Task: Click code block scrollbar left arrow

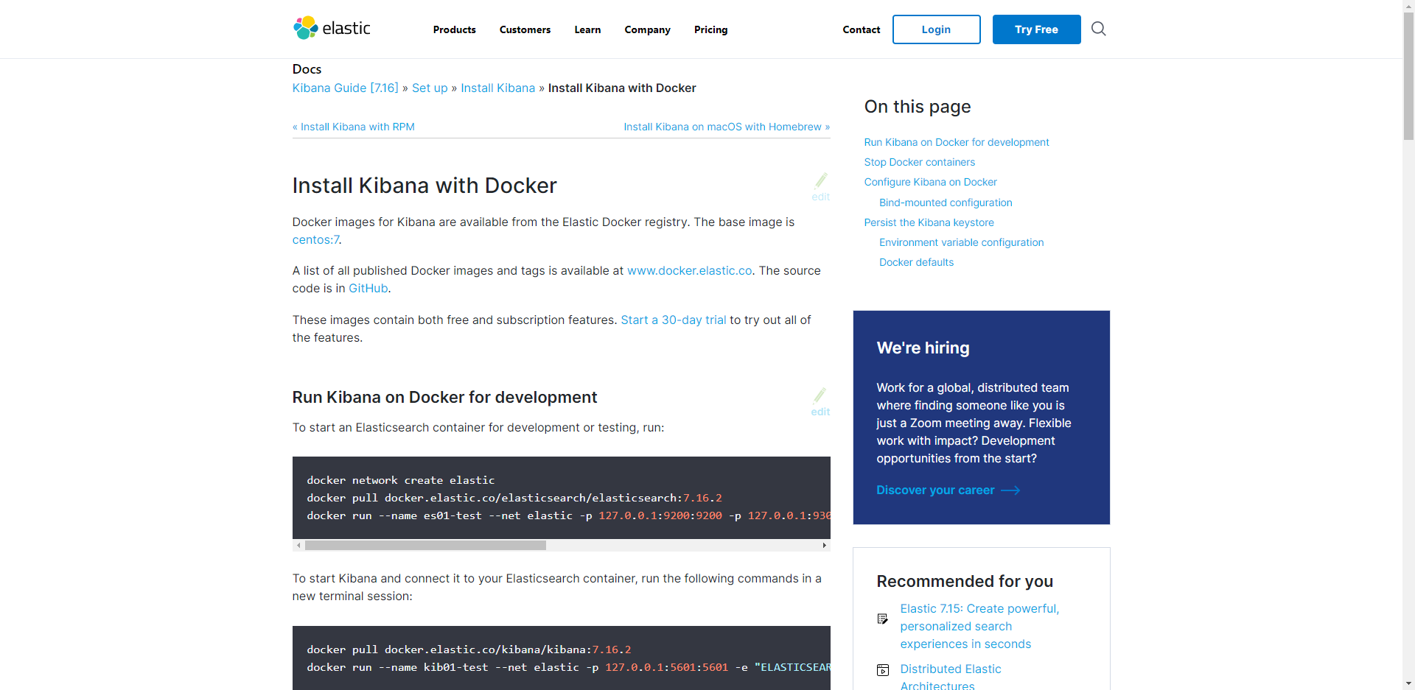Action: [x=298, y=546]
